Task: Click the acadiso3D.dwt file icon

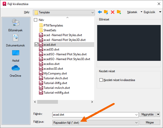Action: (41, 69)
